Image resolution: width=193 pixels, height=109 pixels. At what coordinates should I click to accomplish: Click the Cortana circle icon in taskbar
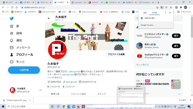coord(52,106)
